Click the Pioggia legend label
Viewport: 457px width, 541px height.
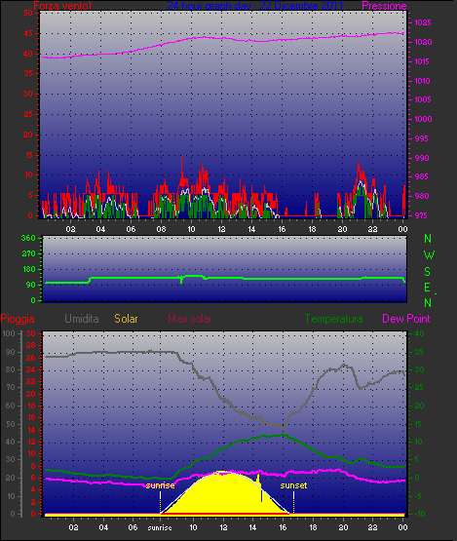click(18, 319)
